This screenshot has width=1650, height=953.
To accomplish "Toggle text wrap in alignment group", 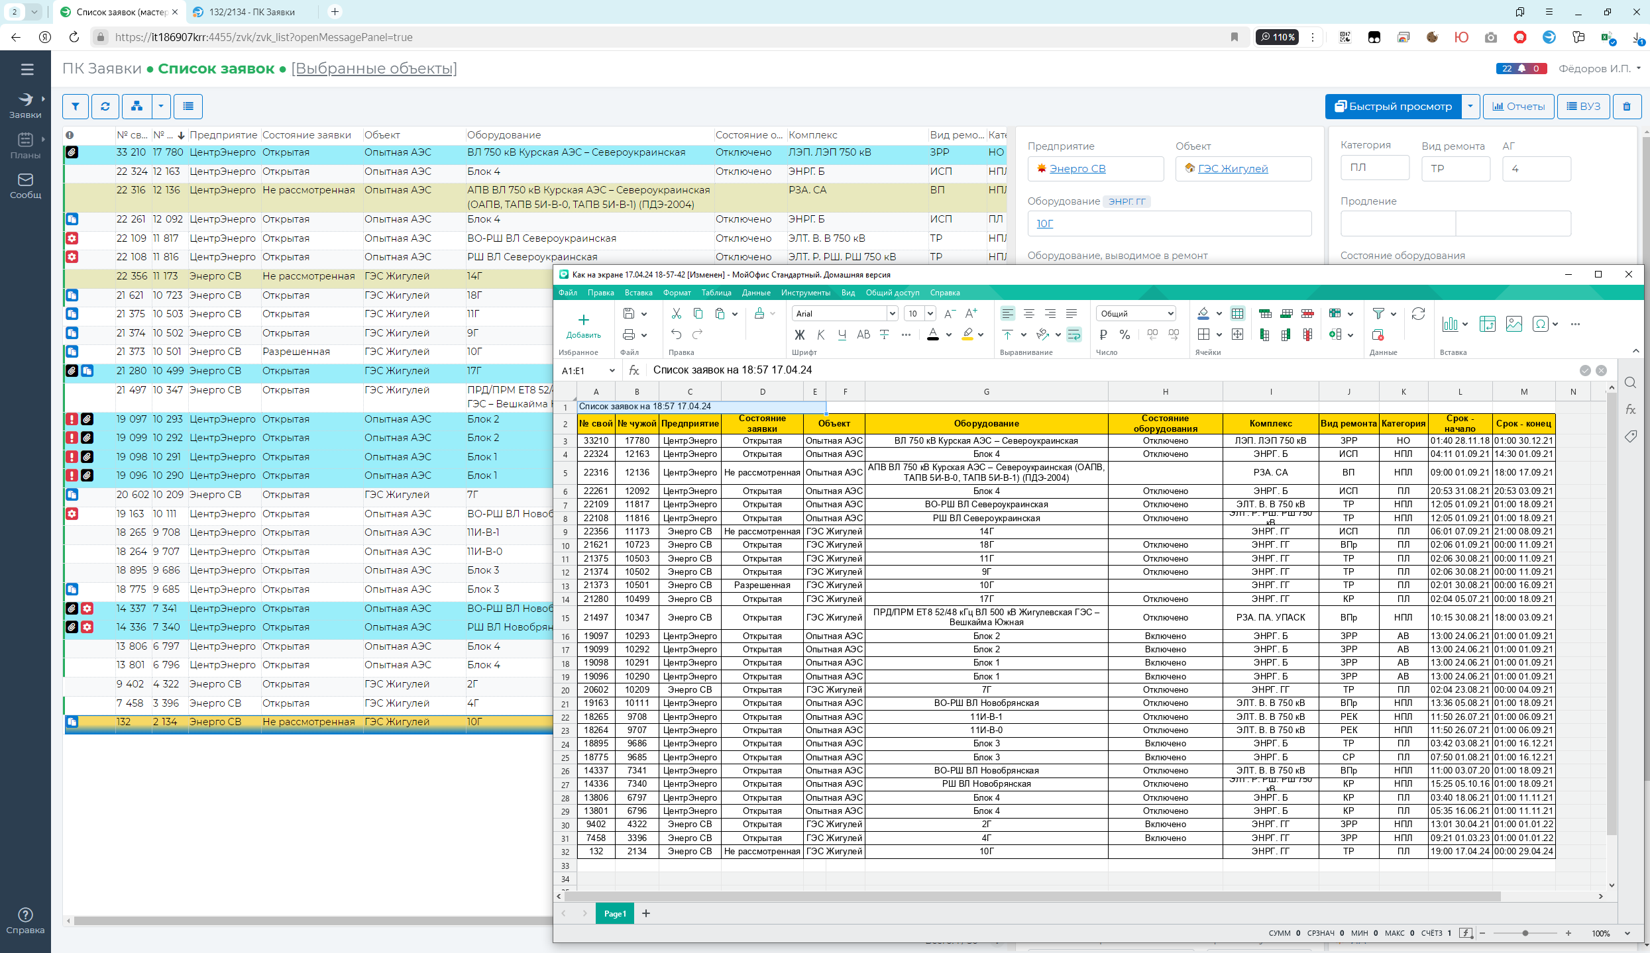I will pyautogui.click(x=1074, y=335).
